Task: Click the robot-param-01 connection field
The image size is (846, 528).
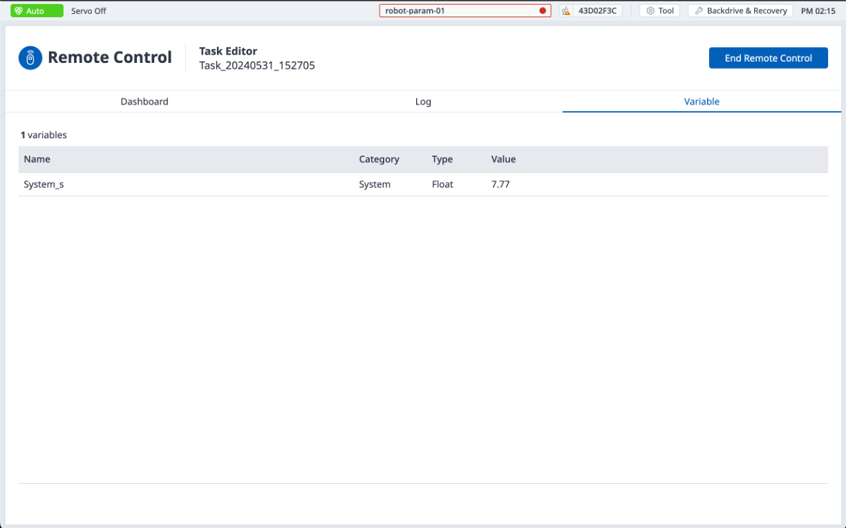Action: point(456,11)
